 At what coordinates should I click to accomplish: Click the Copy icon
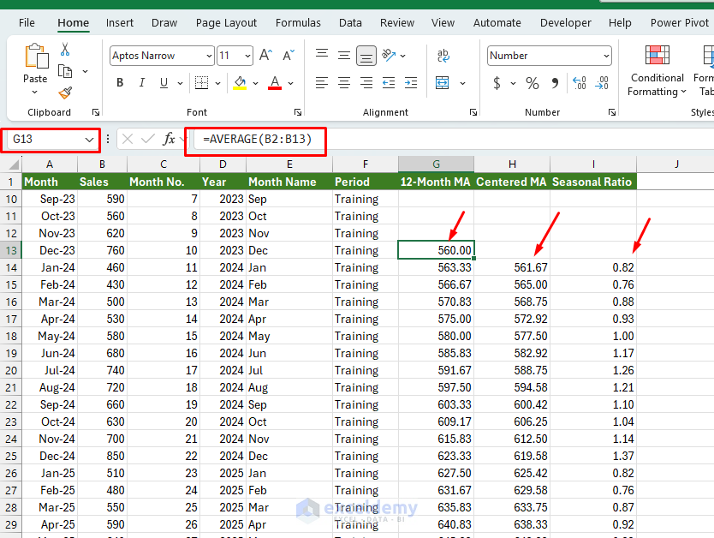point(65,71)
